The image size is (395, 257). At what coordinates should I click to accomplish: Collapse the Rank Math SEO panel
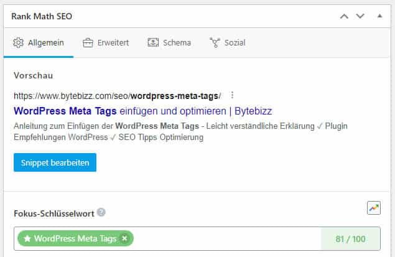click(x=379, y=16)
